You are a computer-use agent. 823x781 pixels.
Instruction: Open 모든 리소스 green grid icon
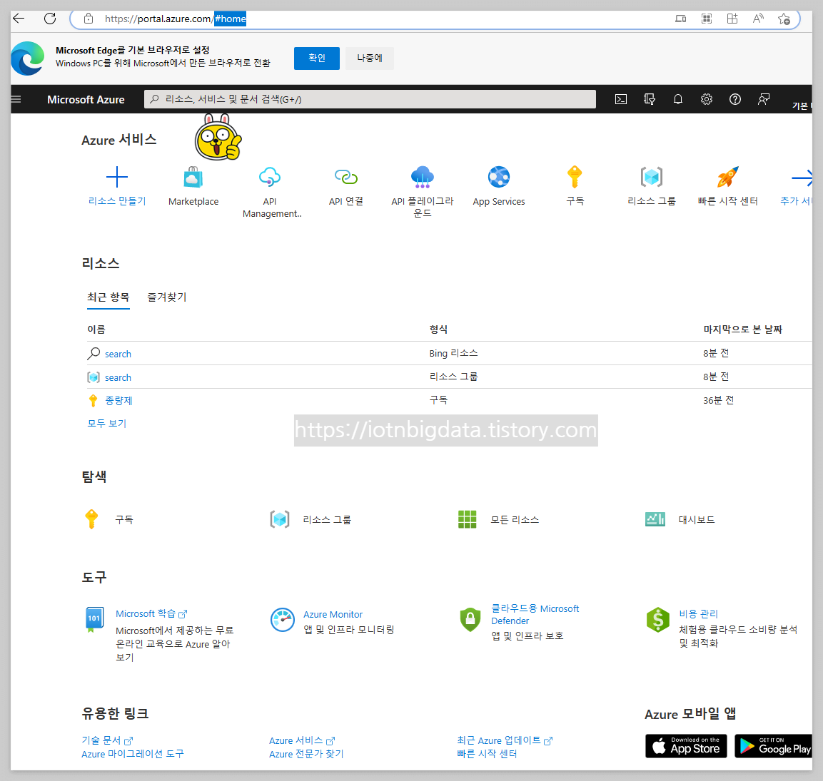pos(467,519)
